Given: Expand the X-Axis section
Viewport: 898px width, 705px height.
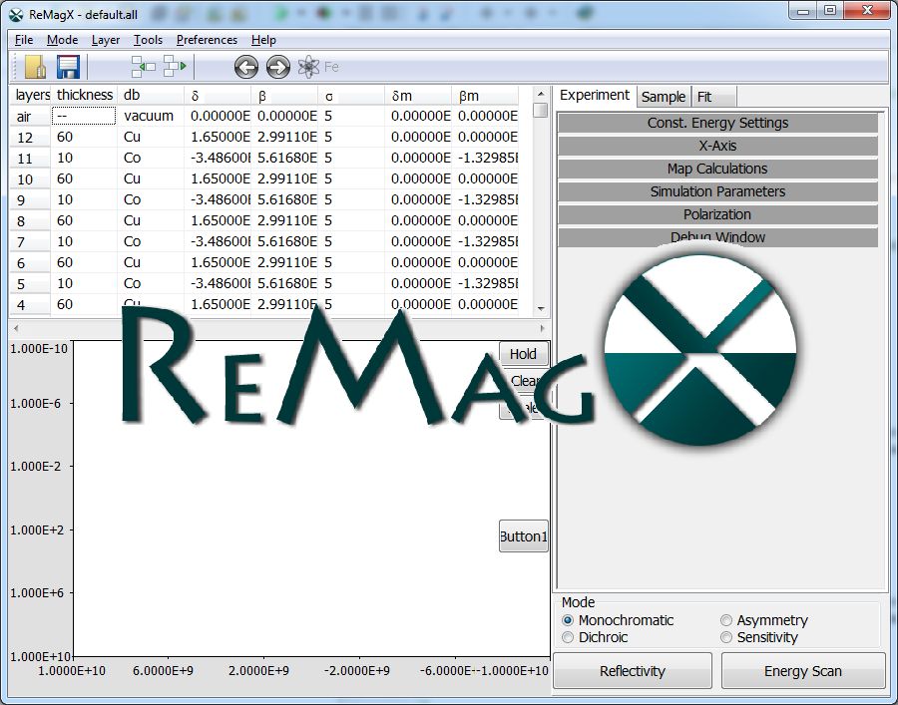Looking at the screenshot, I should [x=717, y=146].
